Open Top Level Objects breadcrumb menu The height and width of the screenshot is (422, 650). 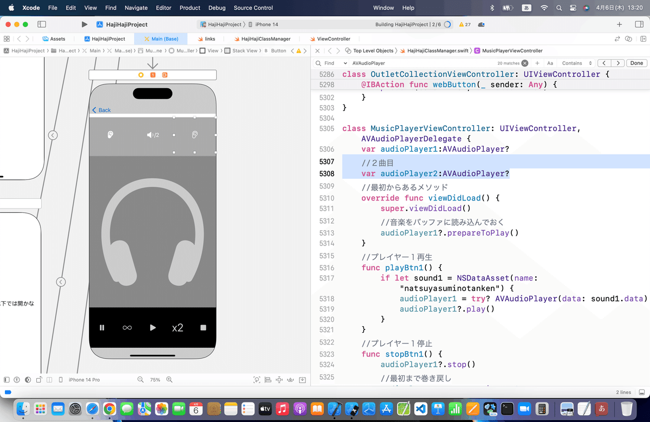coord(369,51)
